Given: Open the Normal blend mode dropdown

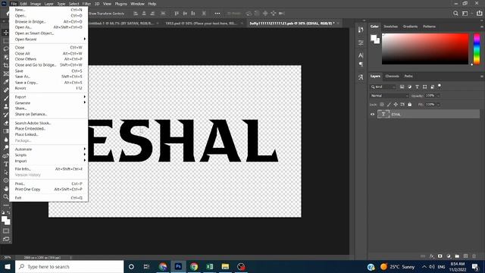Looking at the screenshot, I should coord(389,96).
